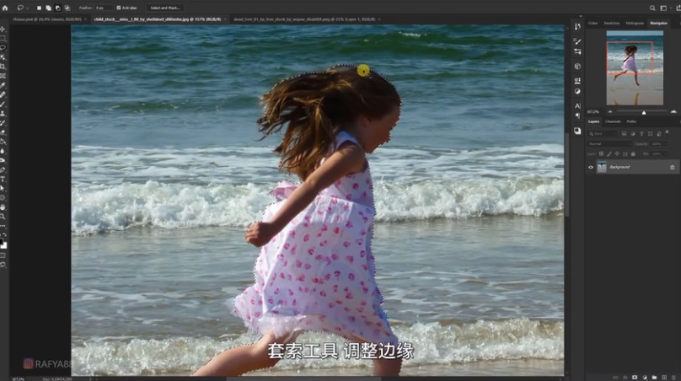Select the Lasso tool in the left toolbar
Screen dimensions: 681x381
coord(3,47)
